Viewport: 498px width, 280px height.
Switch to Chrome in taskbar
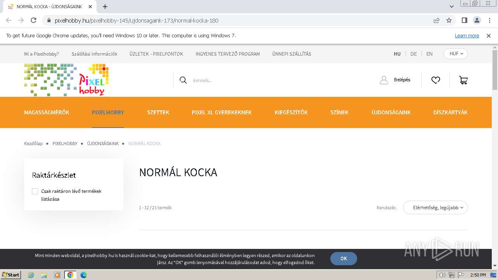click(x=70, y=275)
